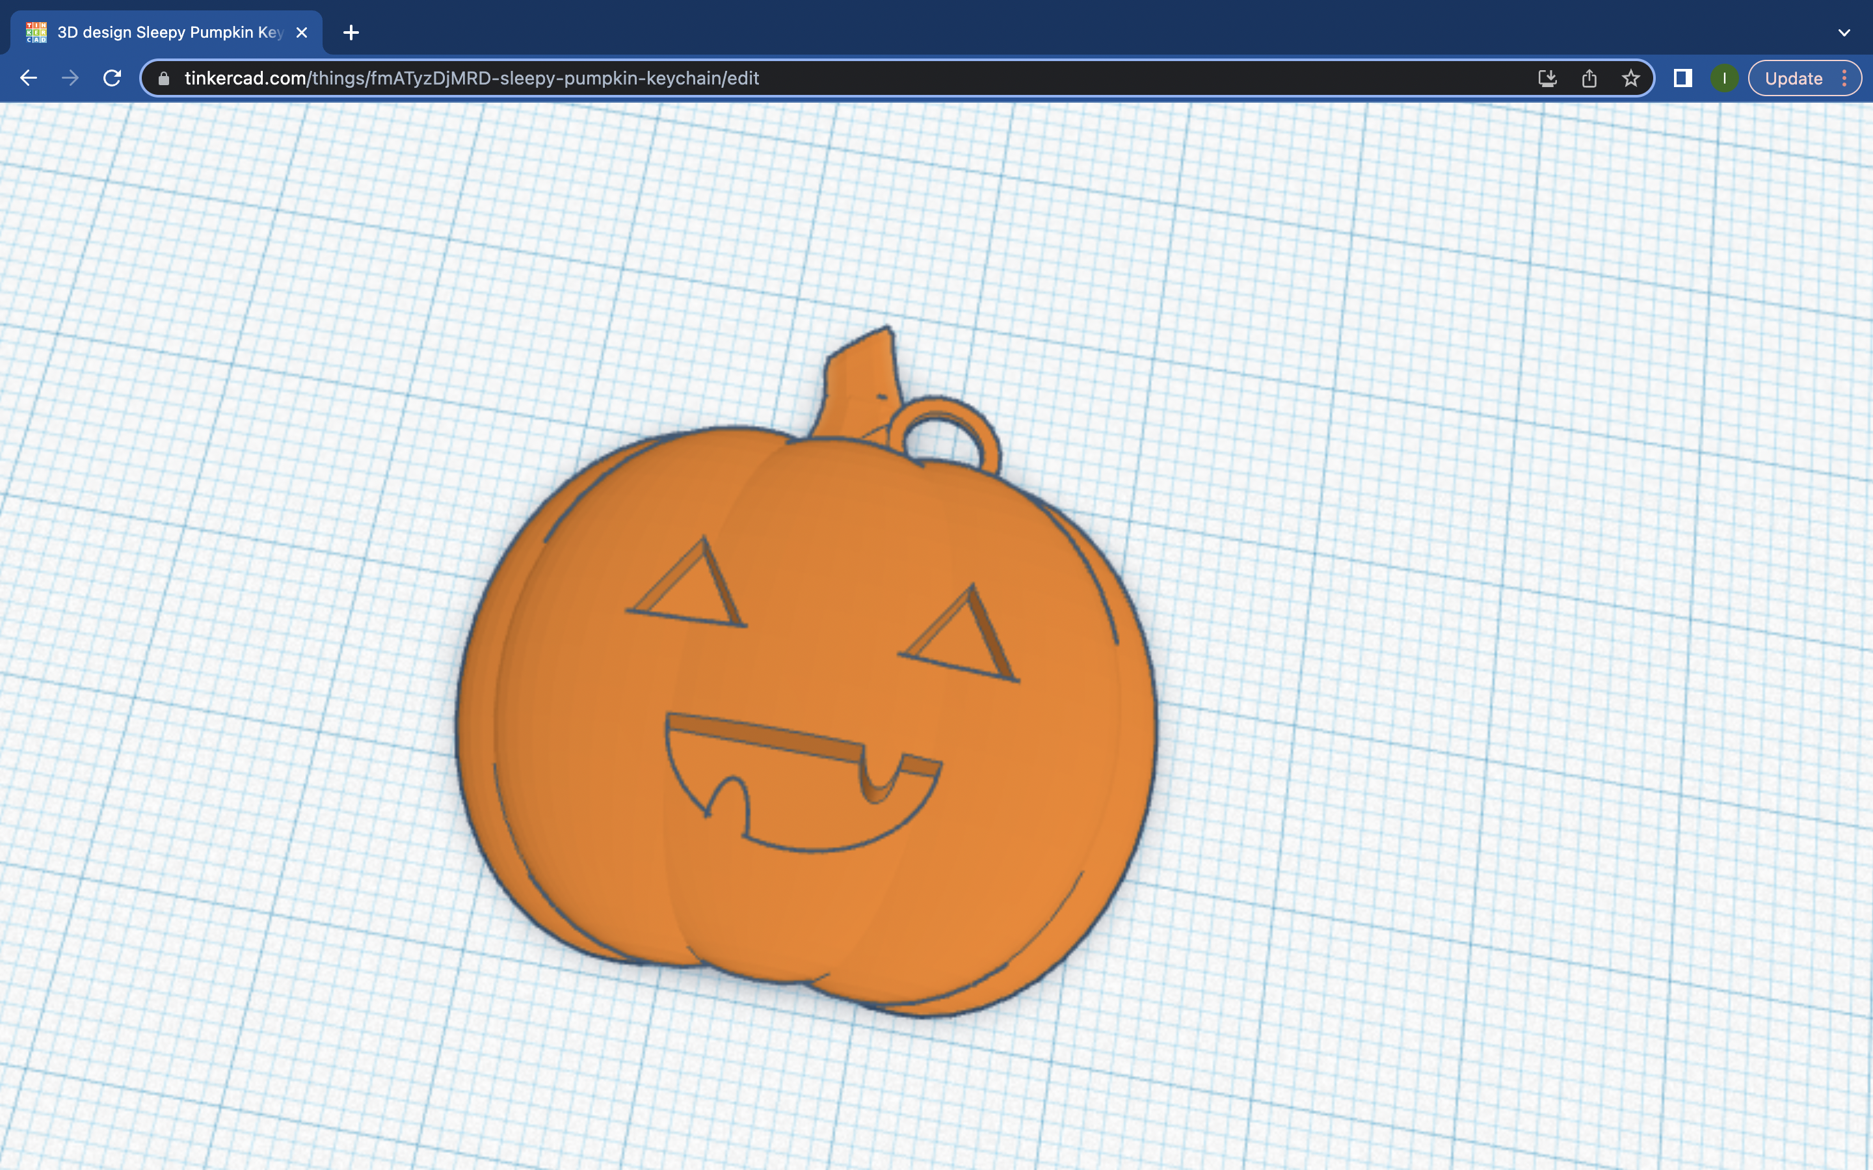Viewport: 1873px width, 1170px height.
Task: Open the browser side panel
Action: 1682,78
